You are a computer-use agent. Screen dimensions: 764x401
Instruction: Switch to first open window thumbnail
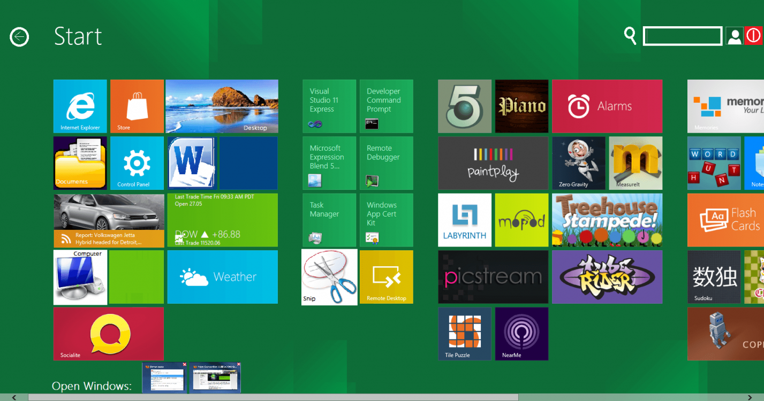click(165, 377)
